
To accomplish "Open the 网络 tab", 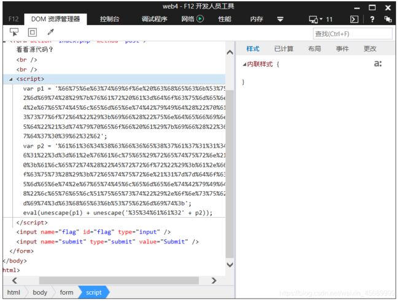I will pyautogui.click(x=188, y=19).
